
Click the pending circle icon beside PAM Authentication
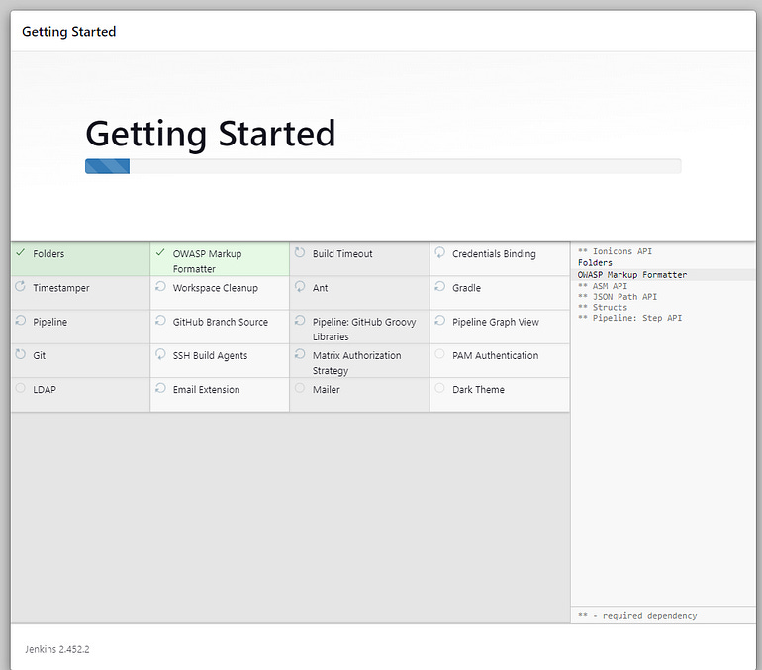439,354
